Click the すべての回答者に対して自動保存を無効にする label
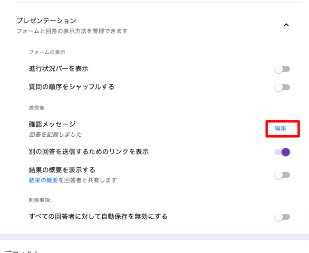The width and height of the screenshot is (309, 253). [98, 217]
